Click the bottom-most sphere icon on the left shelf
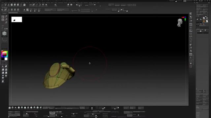This screenshot has height=118, width=211. (3, 81)
